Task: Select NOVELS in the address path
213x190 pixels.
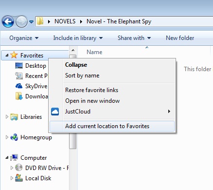Action: [65, 21]
